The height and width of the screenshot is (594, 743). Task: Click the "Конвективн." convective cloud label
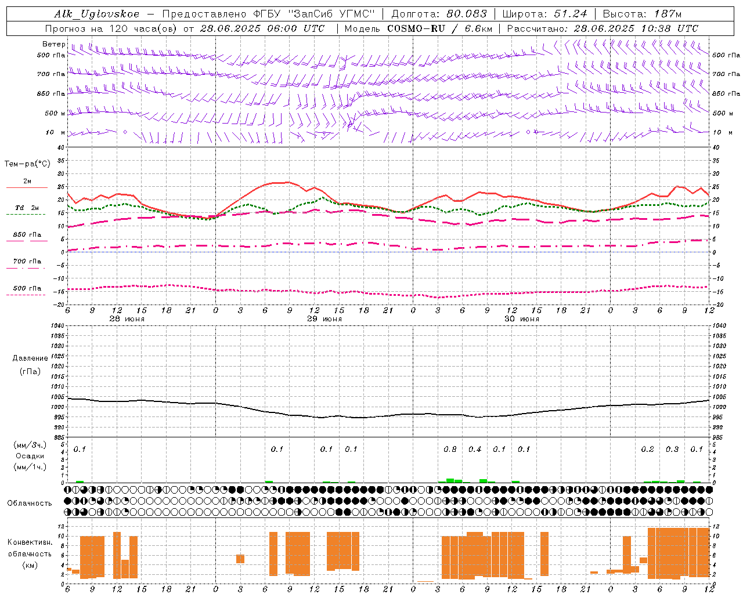[30, 542]
